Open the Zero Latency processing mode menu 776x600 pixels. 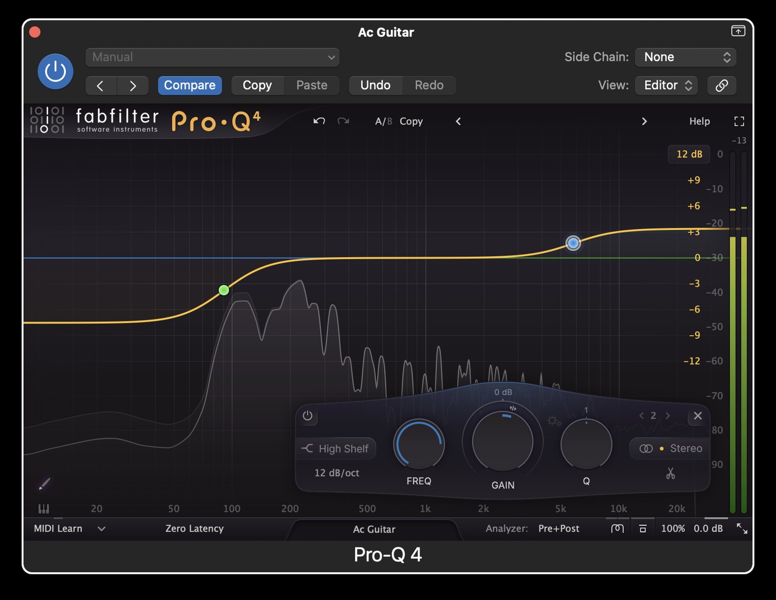(194, 529)
